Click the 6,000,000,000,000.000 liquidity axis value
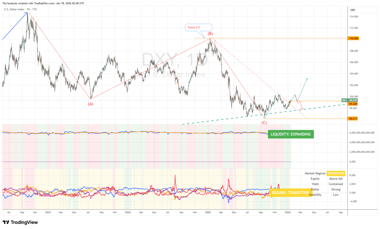Screen dimensions: 380x229 click(362, 133)
